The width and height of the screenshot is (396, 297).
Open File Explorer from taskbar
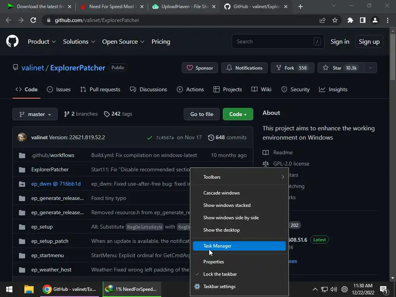click(29, 289)
